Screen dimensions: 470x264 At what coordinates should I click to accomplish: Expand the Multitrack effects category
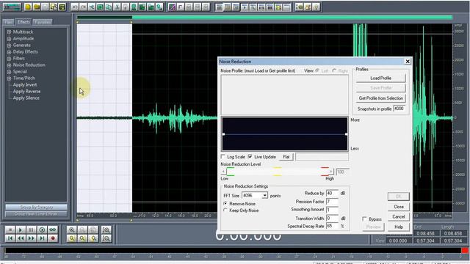click(9, 32)
